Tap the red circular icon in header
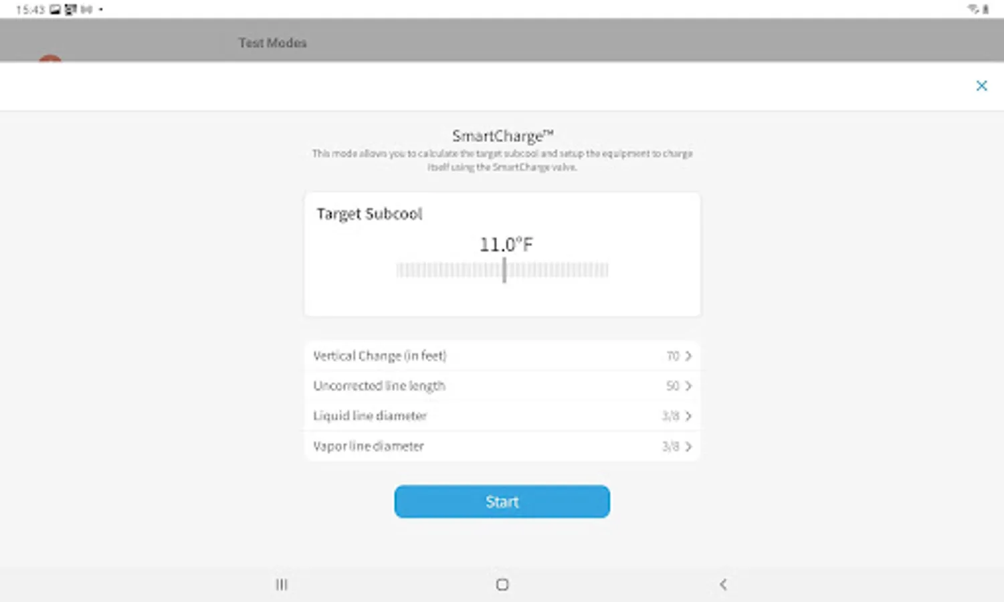 point(50,59)
